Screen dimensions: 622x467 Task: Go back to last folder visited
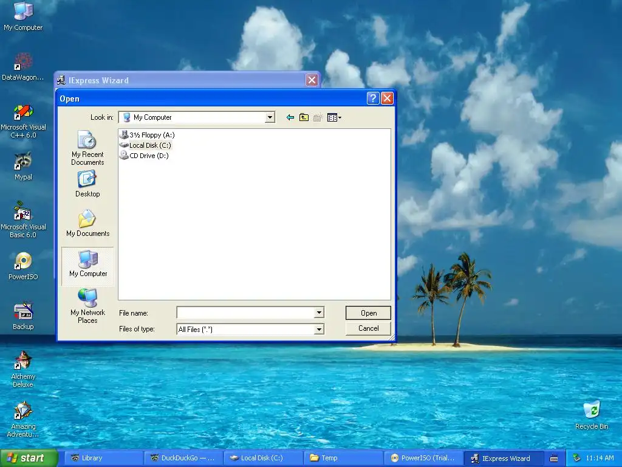click(290, 117)
